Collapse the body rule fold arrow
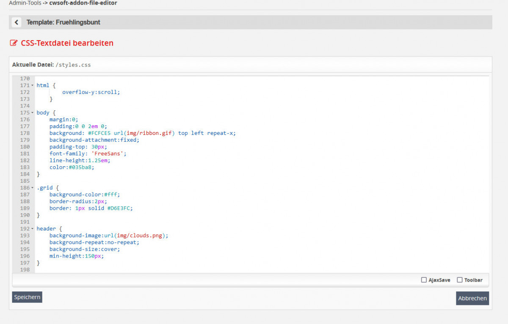The width and height of the screenshot is (508, 324). pos(32,113)
